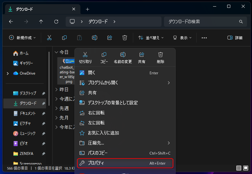
Task: Click the Delete (削除) icon in context menu
Action: click(161, 55)
